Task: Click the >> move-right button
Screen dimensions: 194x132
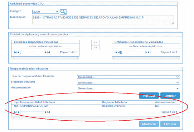Action: (96, 47)
